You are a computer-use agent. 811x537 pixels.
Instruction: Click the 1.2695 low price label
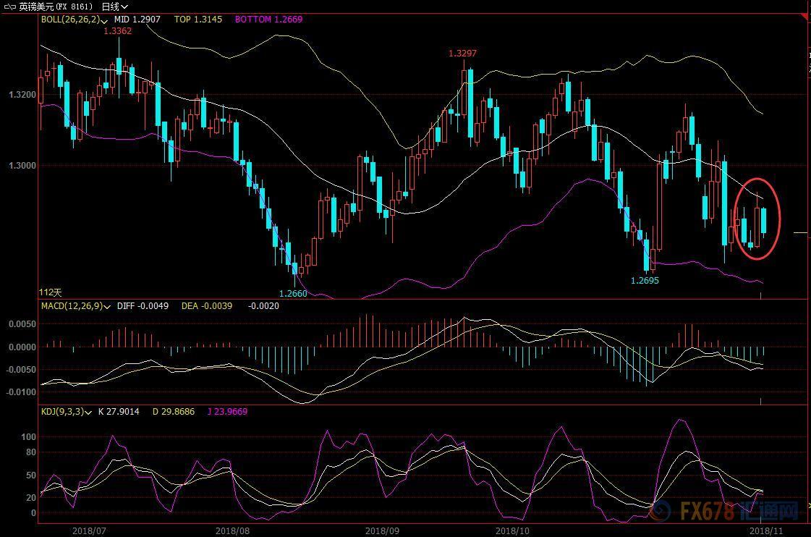(x=645, y=280)
